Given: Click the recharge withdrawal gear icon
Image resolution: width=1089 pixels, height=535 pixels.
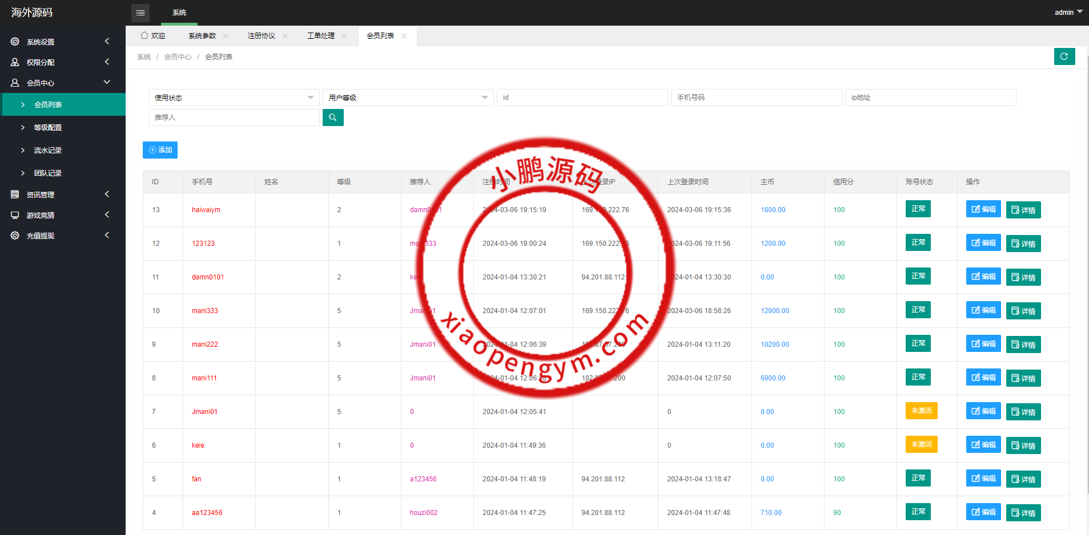Looking at the screenshot, I should pyautogui.click(x=15, y=236).
